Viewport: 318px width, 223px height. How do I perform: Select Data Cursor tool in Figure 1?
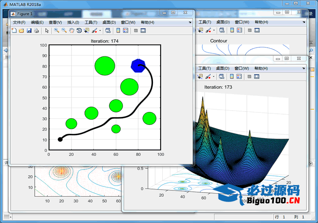tap(87, 30)
